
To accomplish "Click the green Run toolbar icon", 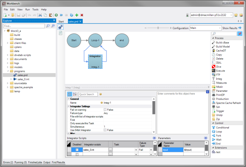I will 56,15.
